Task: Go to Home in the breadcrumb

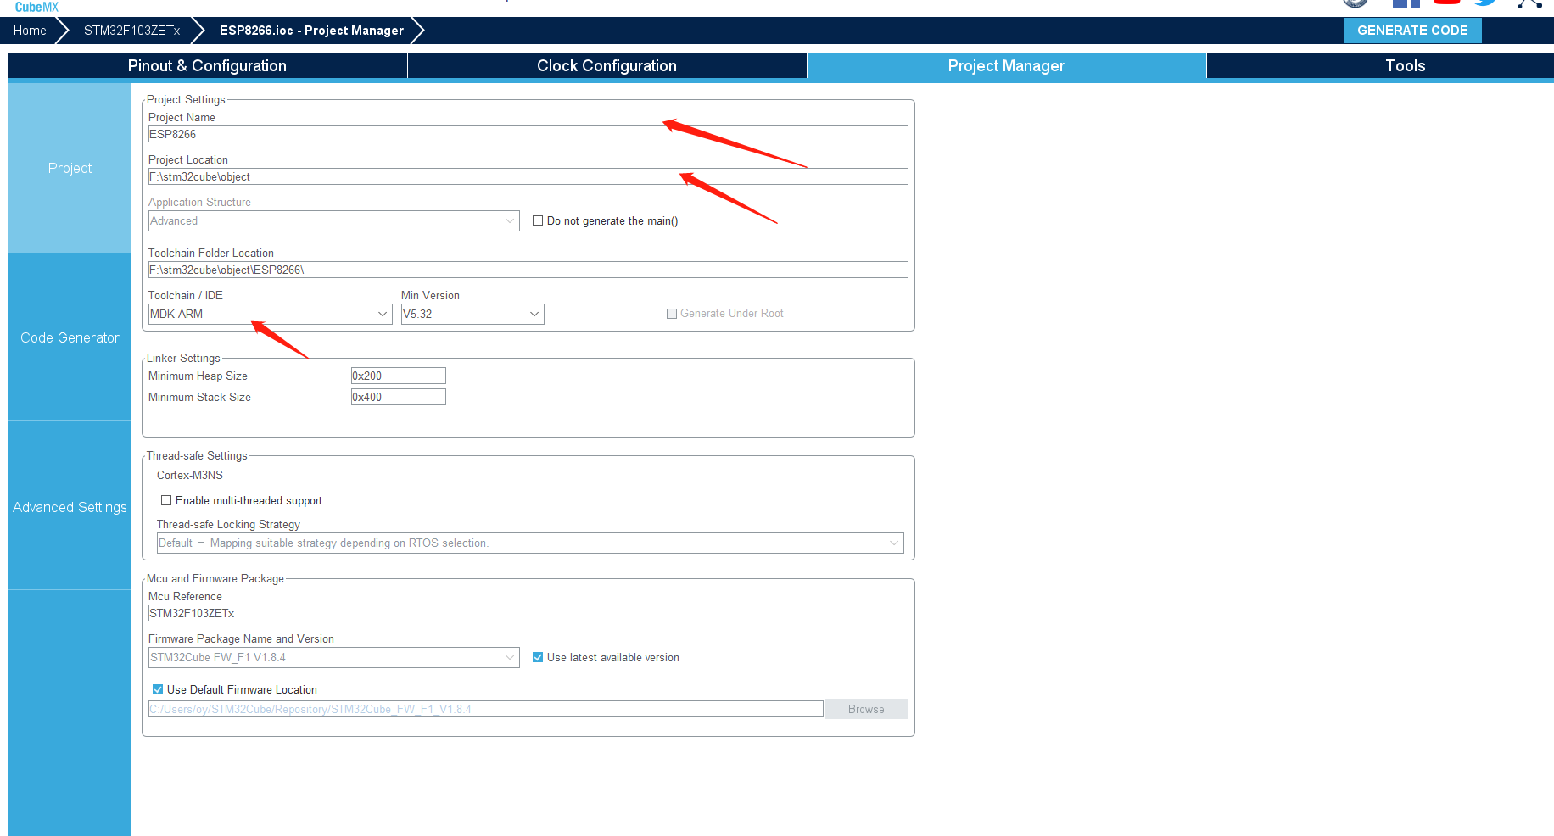Action: pos(30,31)
